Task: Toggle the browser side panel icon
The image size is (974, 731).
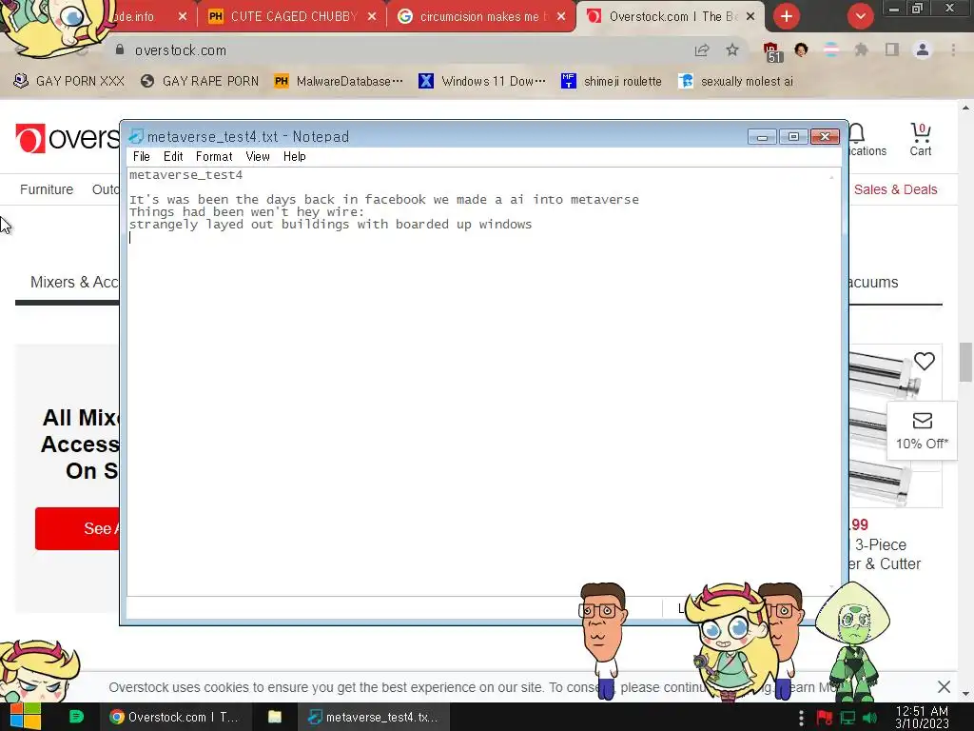Action: point(891,50)
